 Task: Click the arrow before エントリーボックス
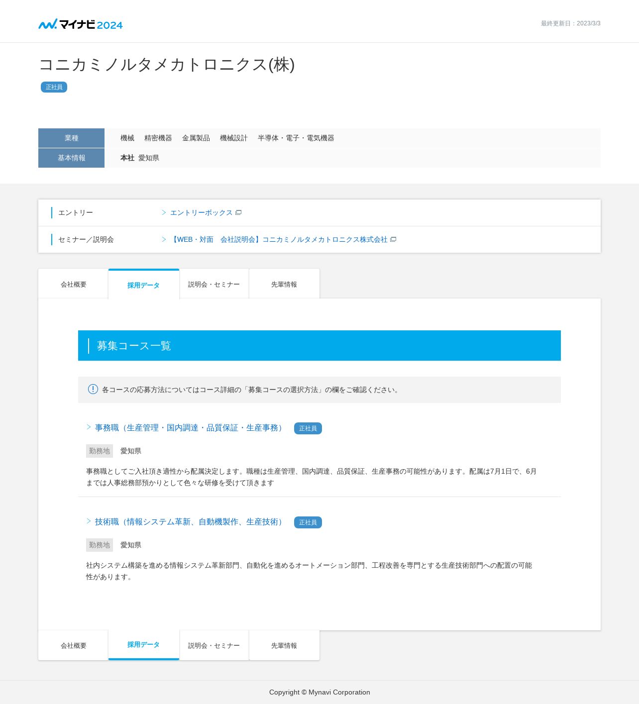coord(164,212)
